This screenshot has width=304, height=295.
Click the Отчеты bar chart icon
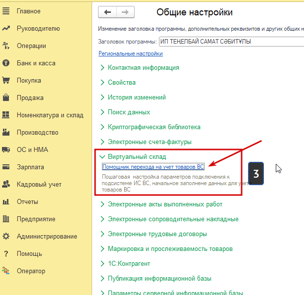[x=6, y=201]
